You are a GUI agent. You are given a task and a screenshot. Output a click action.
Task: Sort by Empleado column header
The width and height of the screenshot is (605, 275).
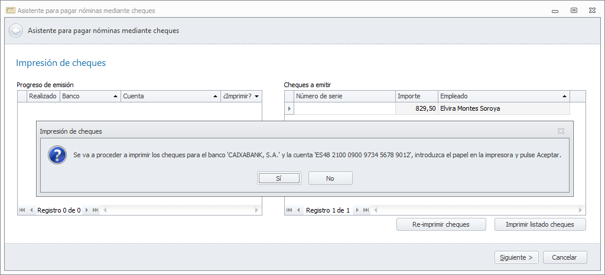tap(504, 96)
